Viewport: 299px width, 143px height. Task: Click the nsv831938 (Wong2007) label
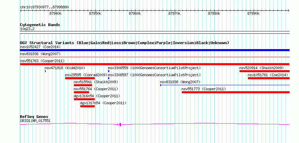pyautogui.click(x=180, y=82)
